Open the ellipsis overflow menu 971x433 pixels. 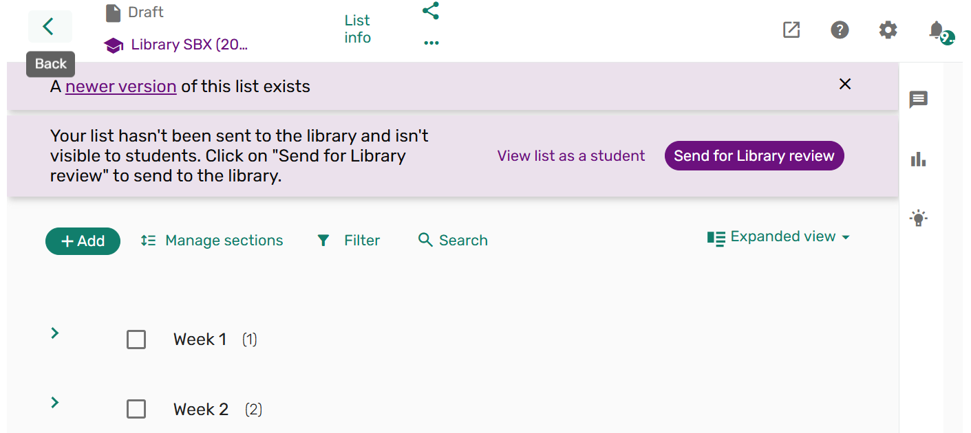point(431,43)
